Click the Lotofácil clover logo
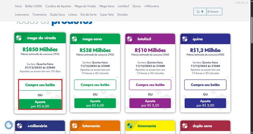 click(130, 39)
